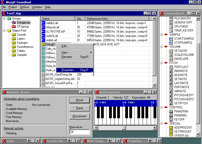Click the ADSR_LegatoString.dat envelope icon
202x144 pixels.
coord(43,79)
